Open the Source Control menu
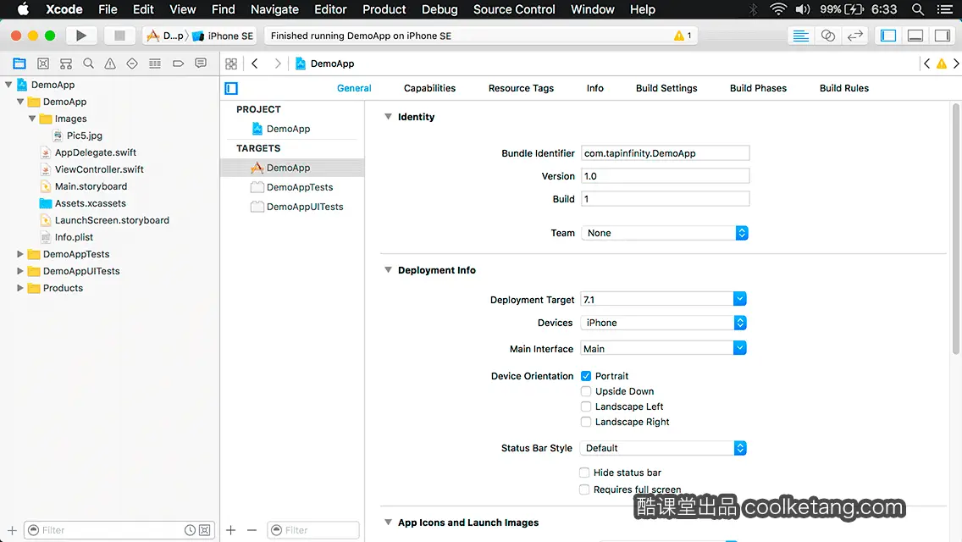This screenshot has width=962, height=542. tap(513, 9)
